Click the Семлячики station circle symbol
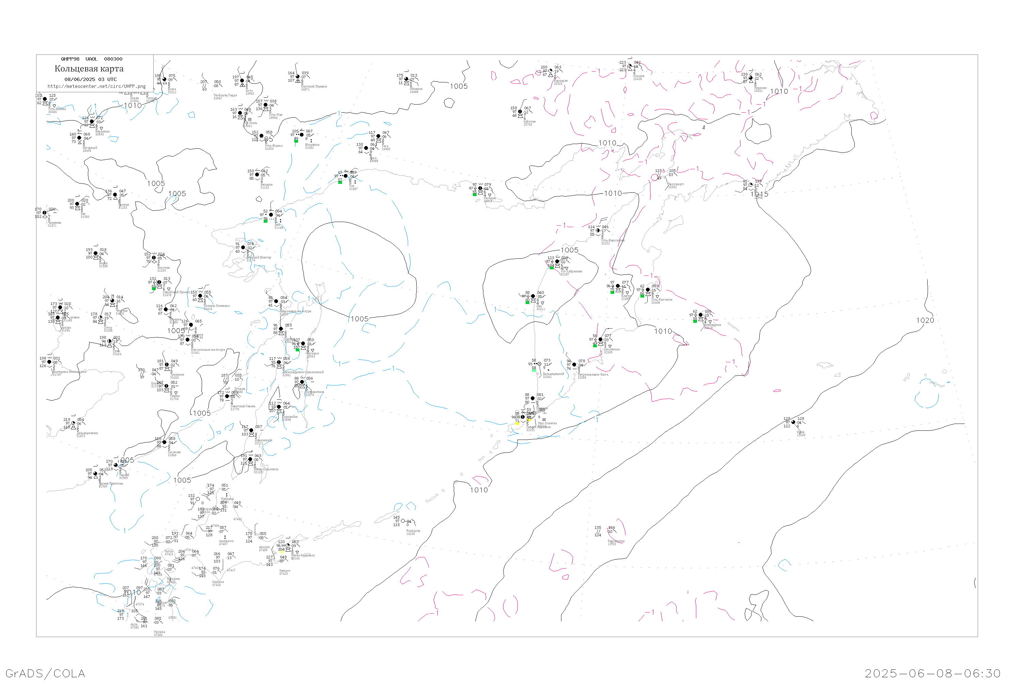 601,339
